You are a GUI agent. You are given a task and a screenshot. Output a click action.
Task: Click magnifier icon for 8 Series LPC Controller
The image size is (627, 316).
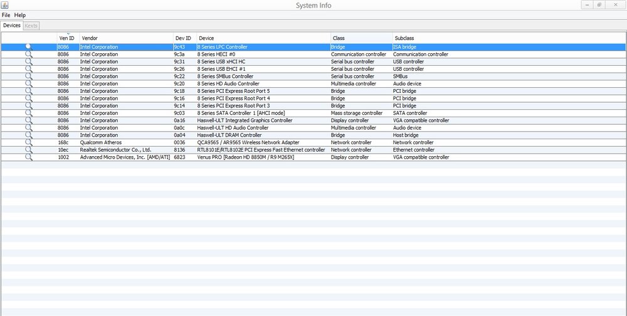(28, 47)
